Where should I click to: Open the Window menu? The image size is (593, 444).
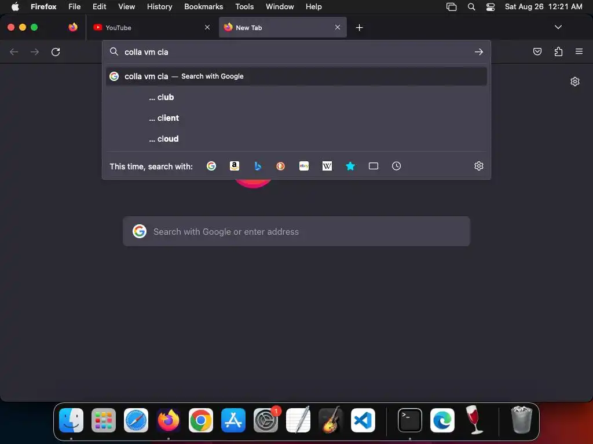coord(280,6)
